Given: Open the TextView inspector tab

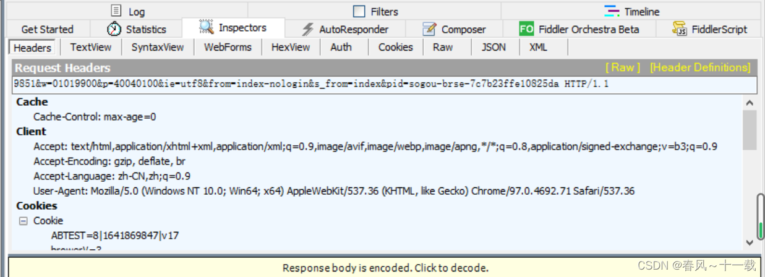Looking at the screenshot, I should 91,47.
